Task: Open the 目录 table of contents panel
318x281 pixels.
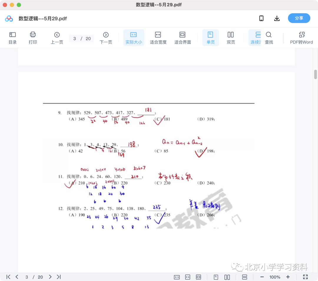Action: 13,38
